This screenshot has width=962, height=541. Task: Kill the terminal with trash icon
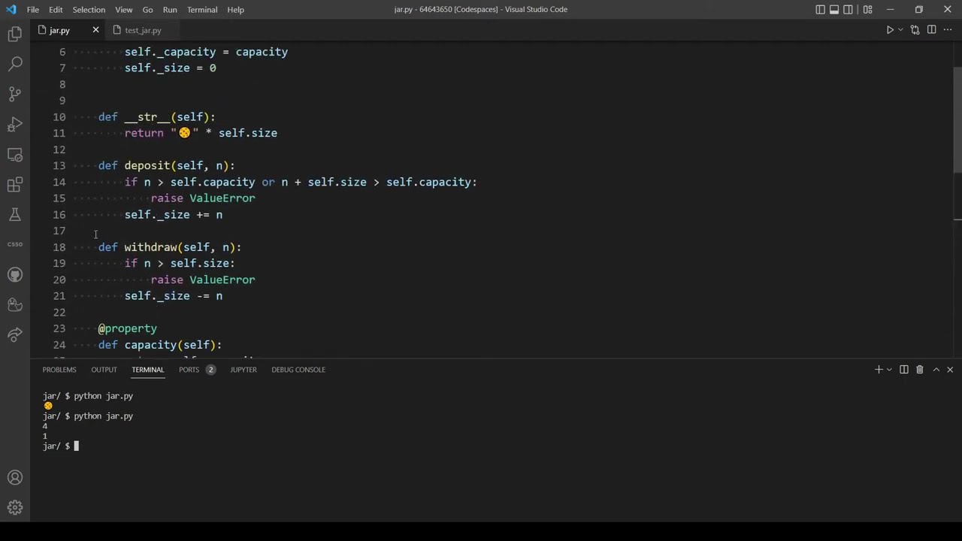(919, 370)
